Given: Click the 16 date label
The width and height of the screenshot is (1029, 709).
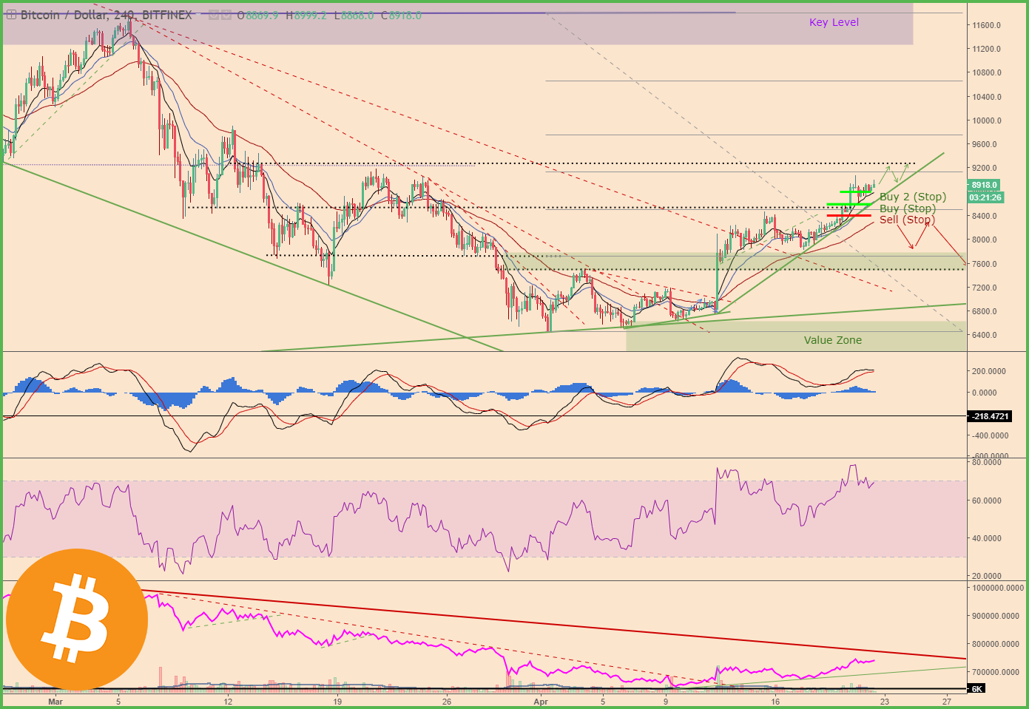Looking at the screenshot, I should pyautogui.click(x=775, y=702).
